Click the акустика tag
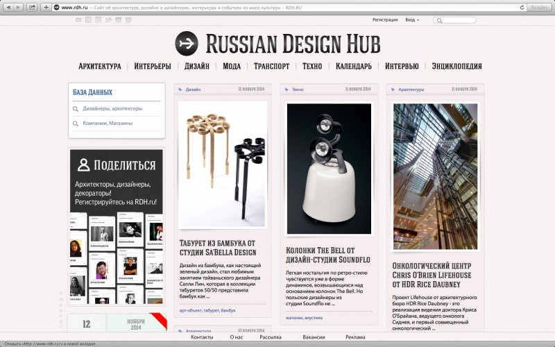This screenshot has width=555, height=347. tap(314, 318)
